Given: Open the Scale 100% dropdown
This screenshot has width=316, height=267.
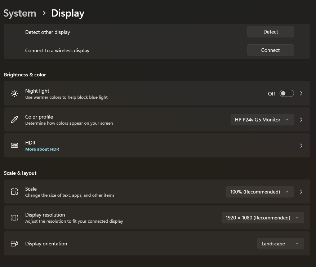Looking at the screenshot, I should [260, 192].
